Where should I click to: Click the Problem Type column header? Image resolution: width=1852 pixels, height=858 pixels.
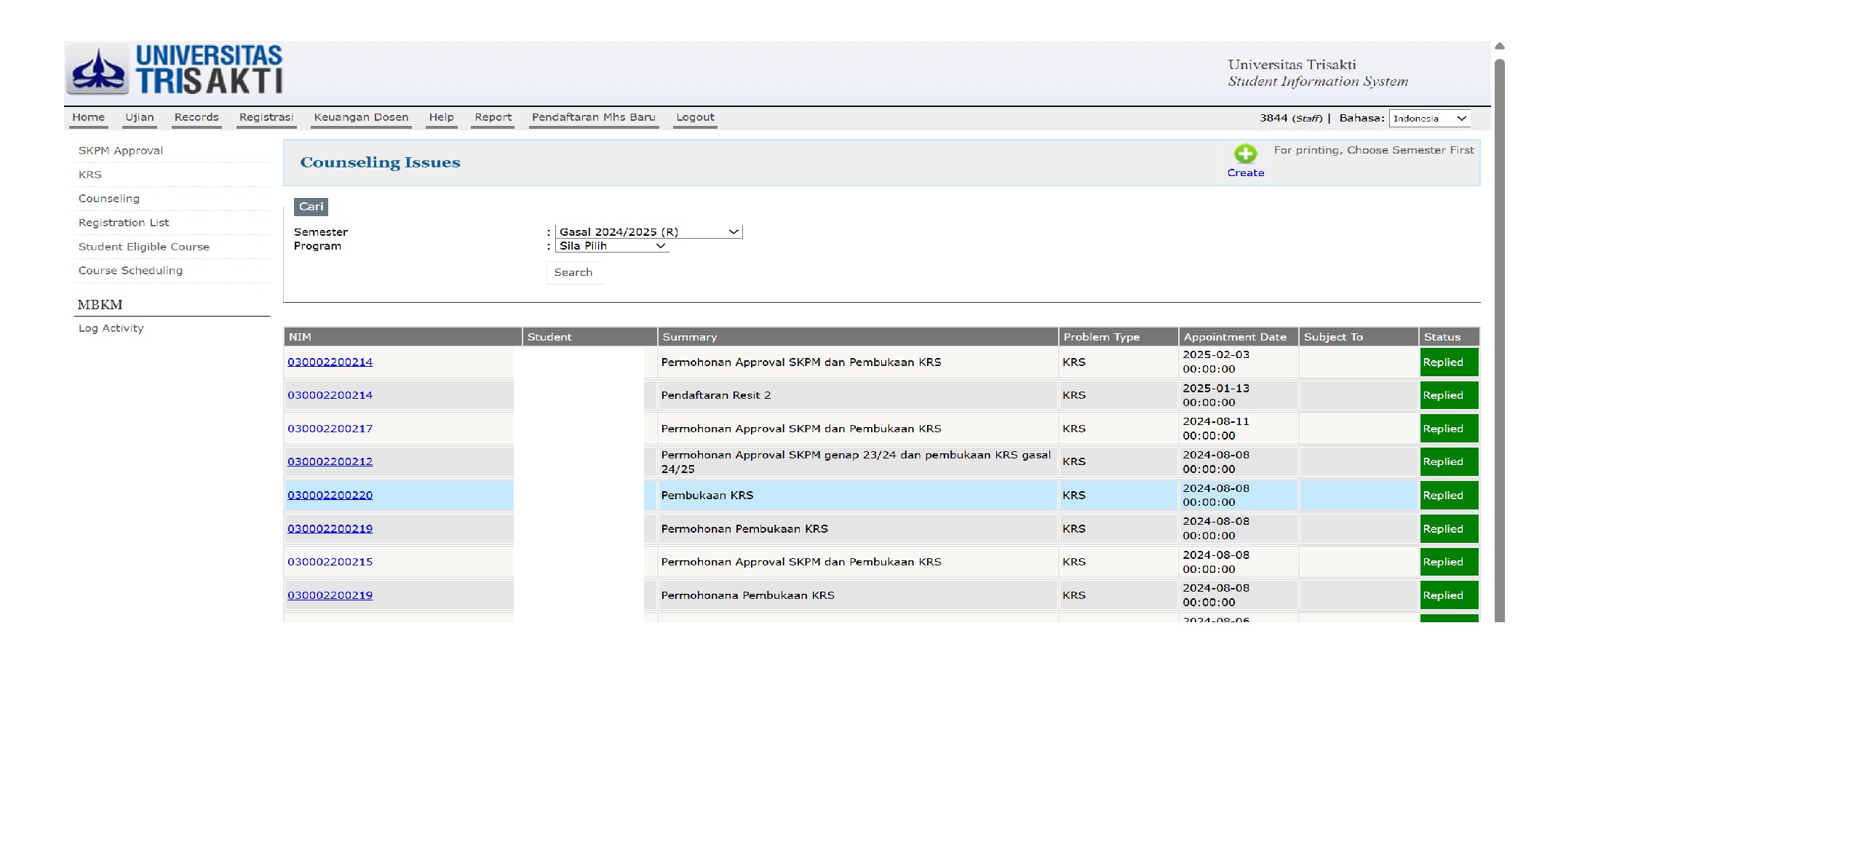pos(1118,337)
